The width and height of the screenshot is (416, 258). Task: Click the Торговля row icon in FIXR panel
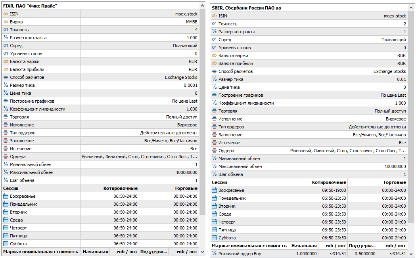click(6, 117)
